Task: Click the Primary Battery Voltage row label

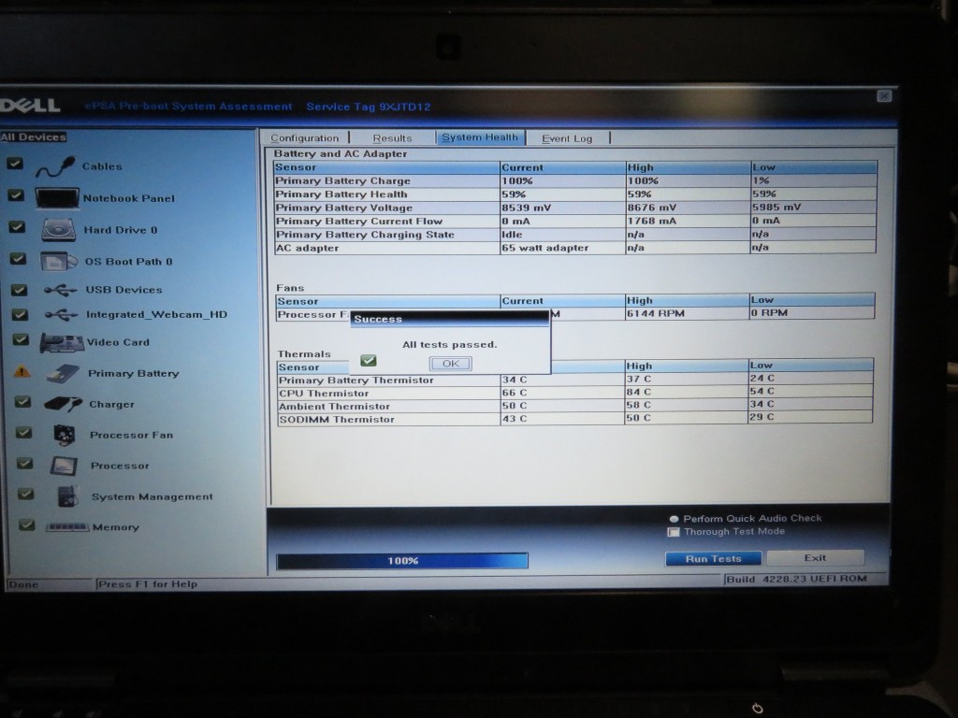Action: pyautogui.click(x=344, y=208)
